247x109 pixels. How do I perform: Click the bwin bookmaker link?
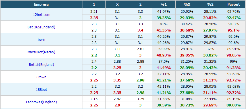pyautogui.click(x=41, y=39)
